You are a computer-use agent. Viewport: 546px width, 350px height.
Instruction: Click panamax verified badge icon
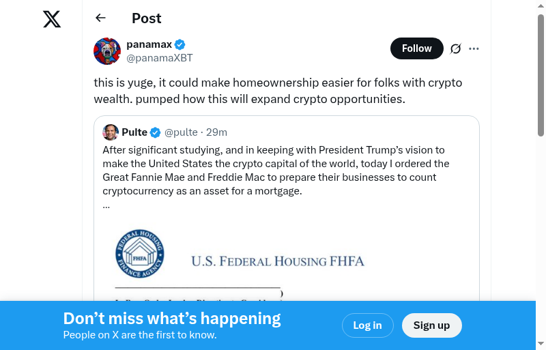tap(180, 44)
